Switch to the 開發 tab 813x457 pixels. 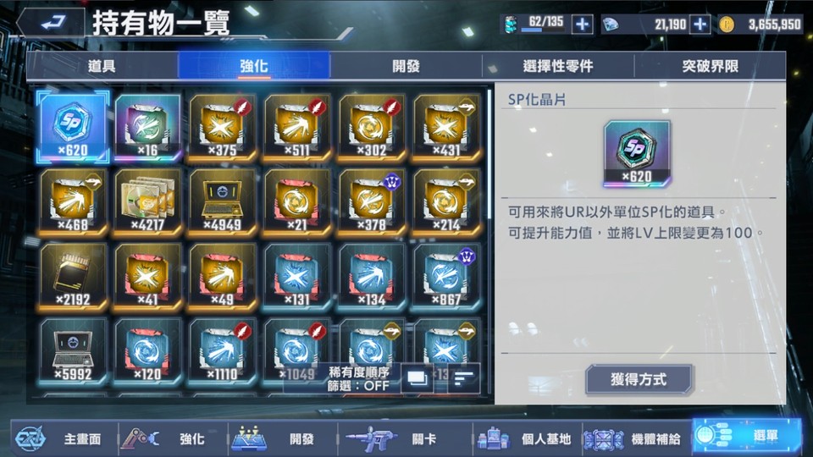(x=406, y=66)
